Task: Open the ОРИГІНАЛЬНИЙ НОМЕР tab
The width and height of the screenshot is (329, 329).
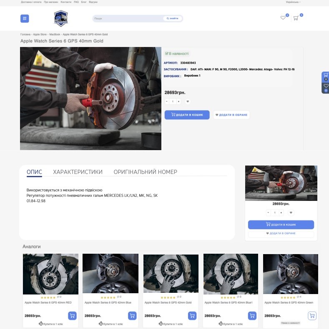Action: pyautogui.click(x=145, y=172)
